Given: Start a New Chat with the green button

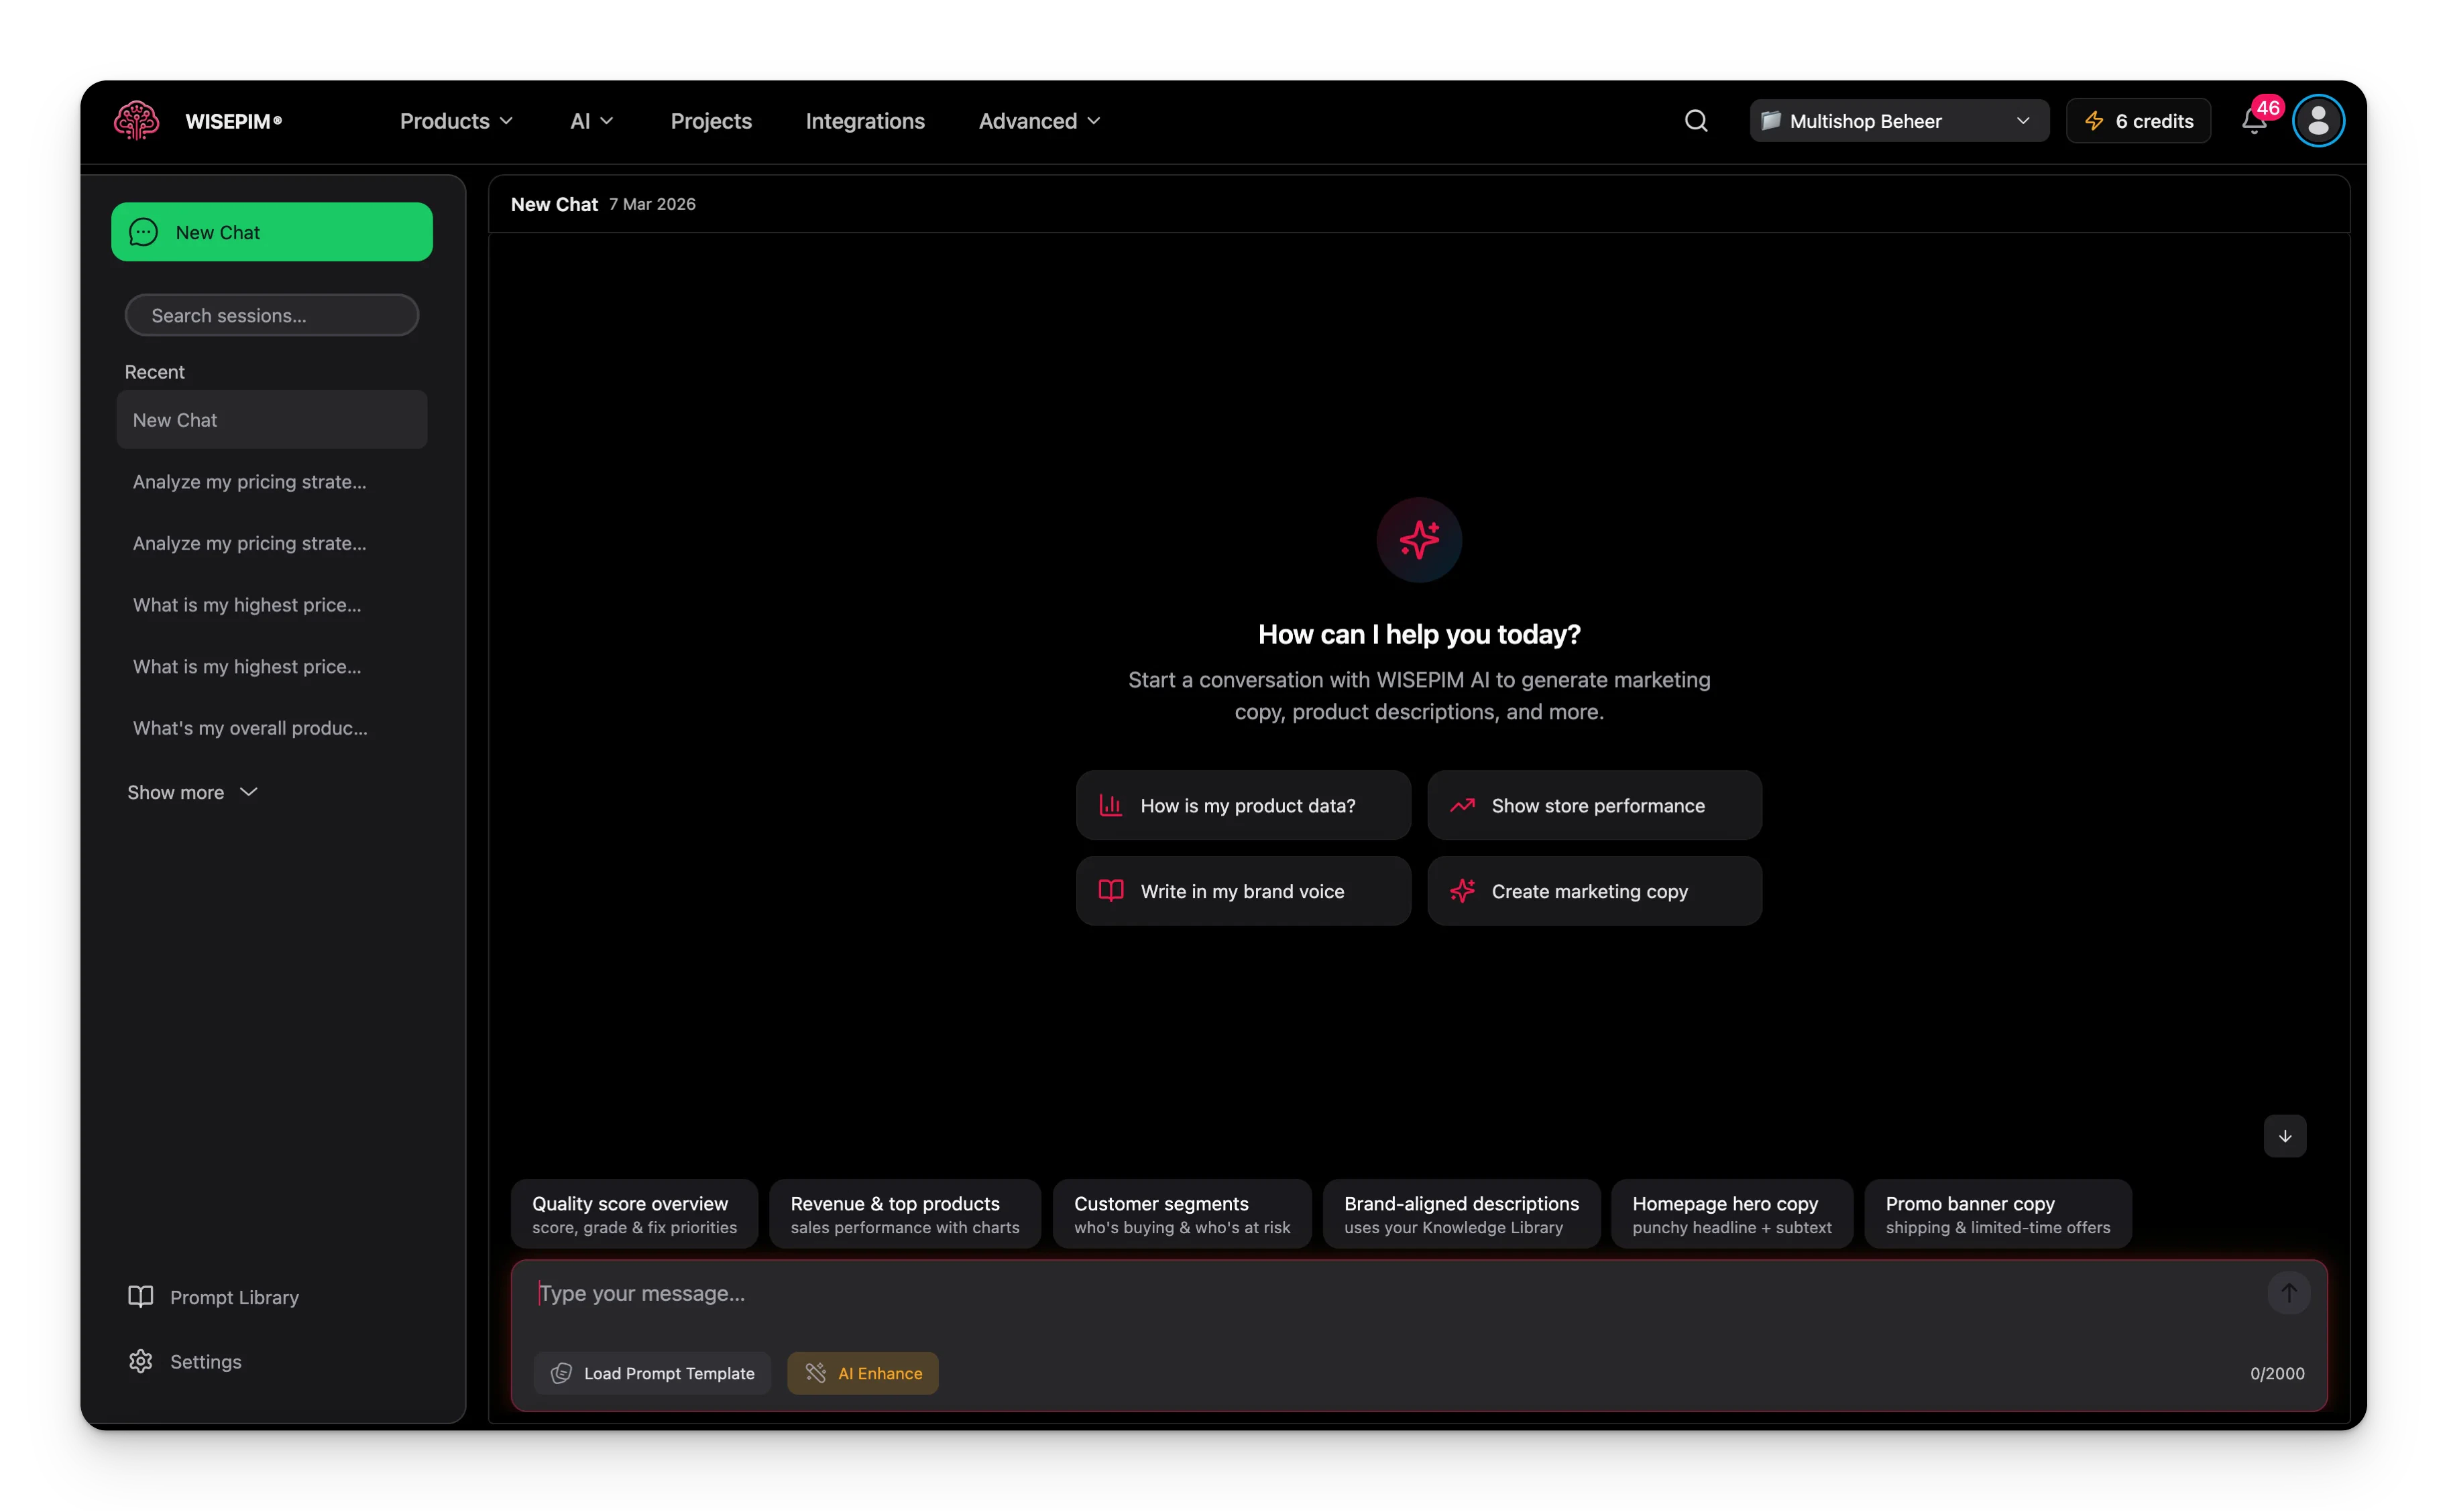Looking at the screenshot, I should tap(271, 231).
